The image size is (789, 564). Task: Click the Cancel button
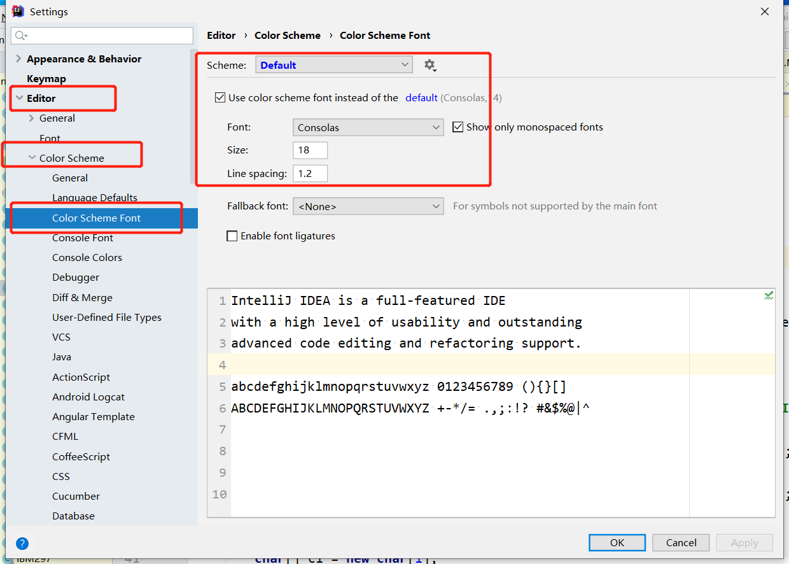(x=681, y=542)
